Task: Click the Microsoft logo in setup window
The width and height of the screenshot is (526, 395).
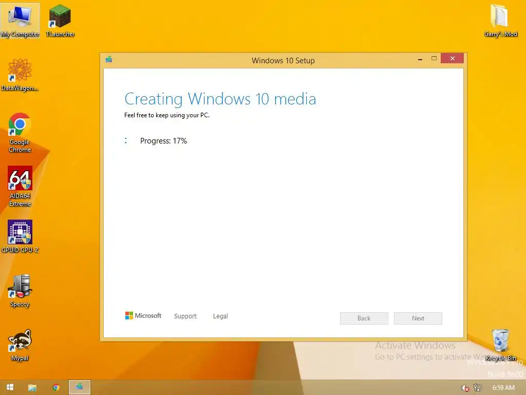Action: pyautogui.click(x=143, y=316)
